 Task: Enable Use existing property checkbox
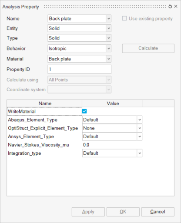click(x=124, y=18)
